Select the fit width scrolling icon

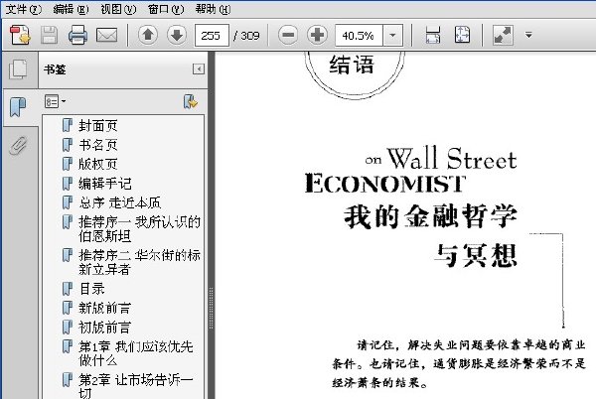(x=433, y=36)
